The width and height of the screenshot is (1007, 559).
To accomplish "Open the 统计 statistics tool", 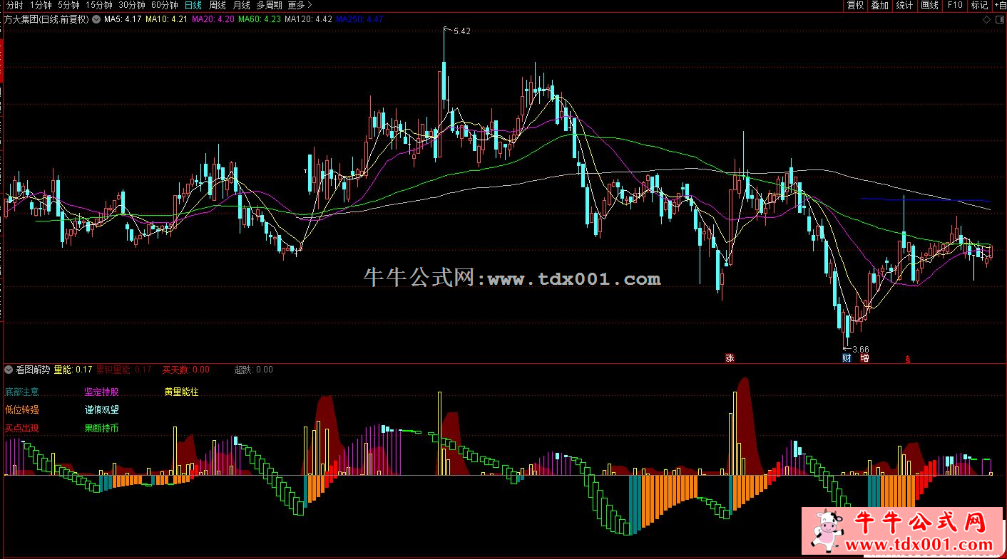I will pos(904,5).
